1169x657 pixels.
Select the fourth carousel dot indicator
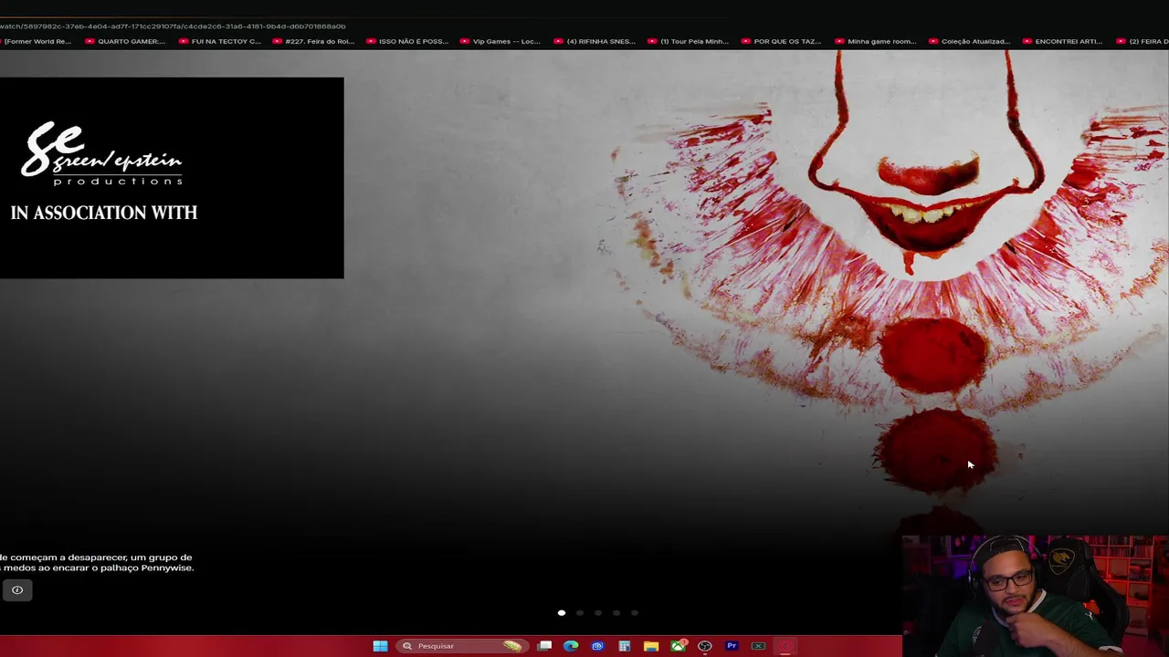(x=616, y=613)
